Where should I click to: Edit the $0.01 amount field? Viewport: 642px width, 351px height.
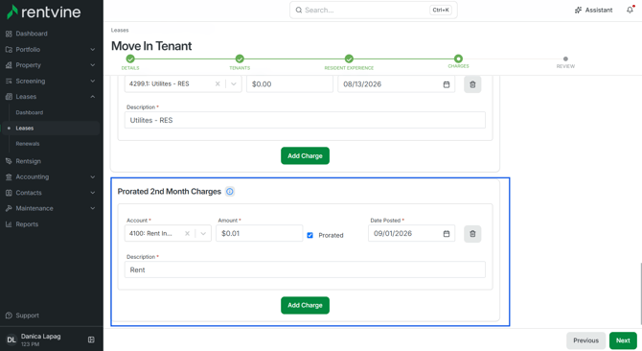[x=259, y=233]
